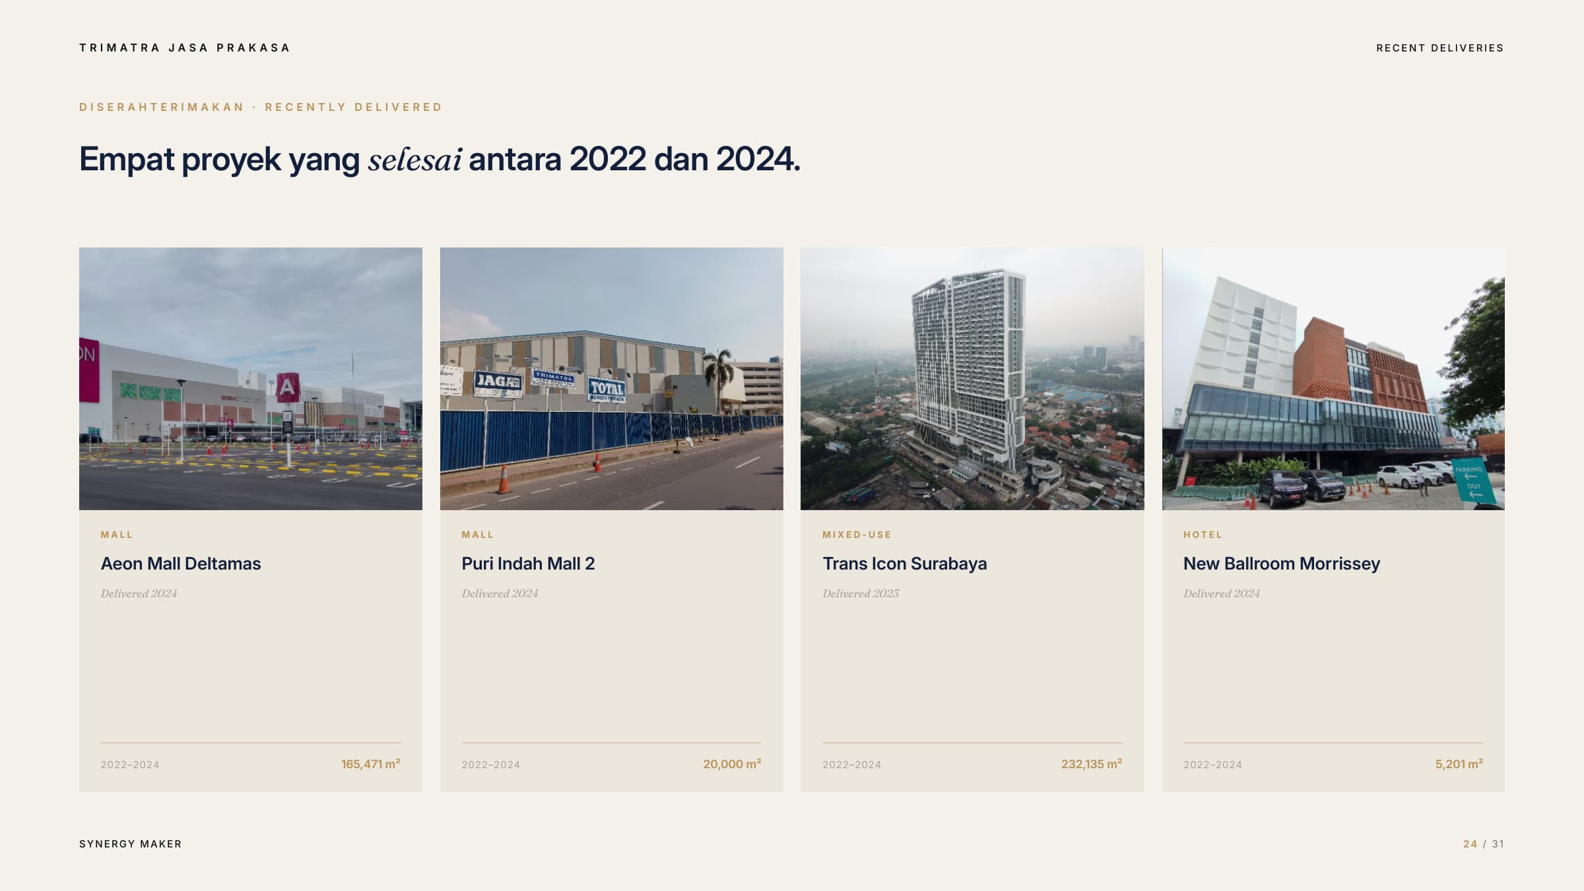Click the 'DISERAHTERIMAKAN · RECENTLY DELIVERED' eyebrow
Viewport: 1584px width, 891px height.
[261, 107]
